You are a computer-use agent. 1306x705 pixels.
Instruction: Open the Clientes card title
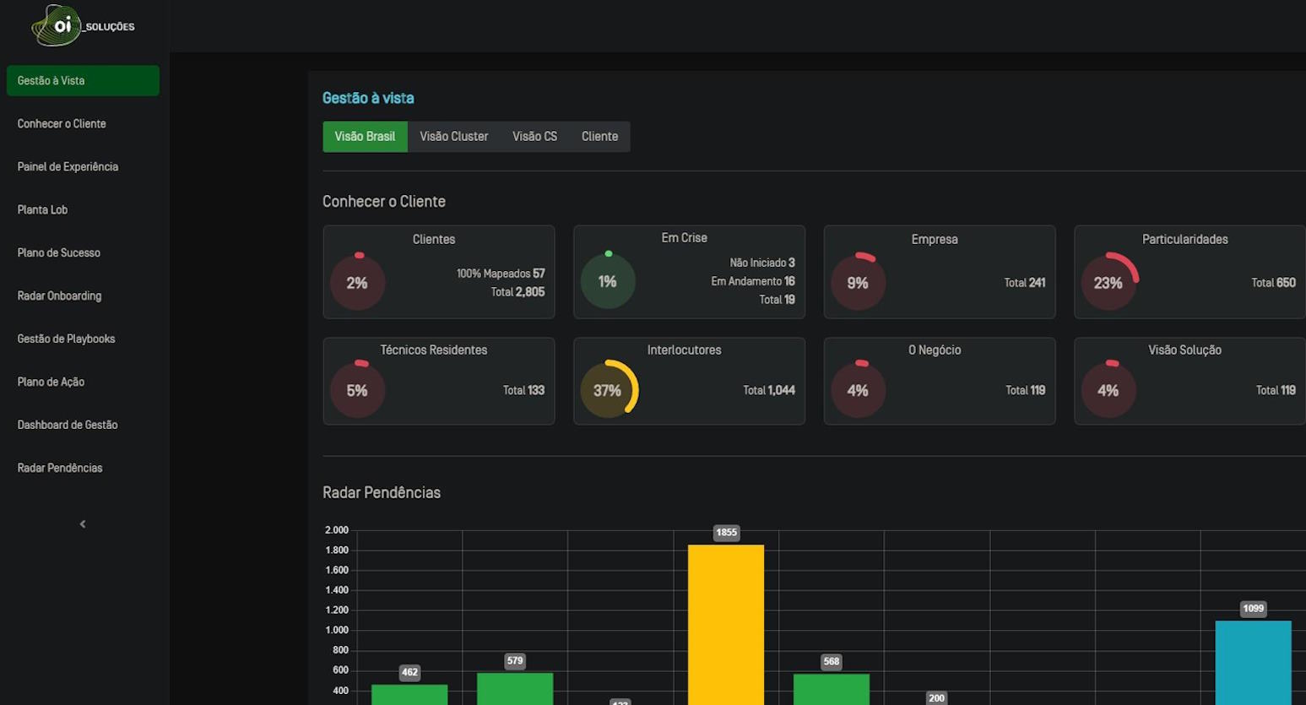pos(434,240)
